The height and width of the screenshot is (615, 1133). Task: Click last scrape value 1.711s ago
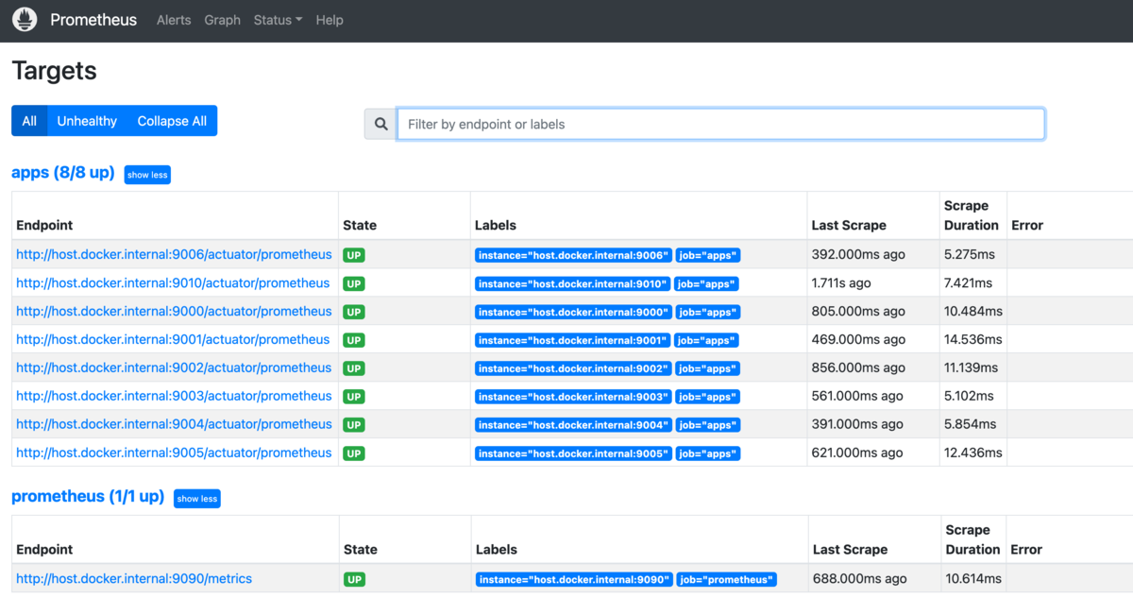(x=841, y=282)
